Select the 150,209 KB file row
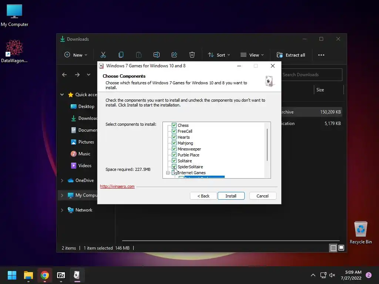Screen dimensions: 379x284 [312, 112]
